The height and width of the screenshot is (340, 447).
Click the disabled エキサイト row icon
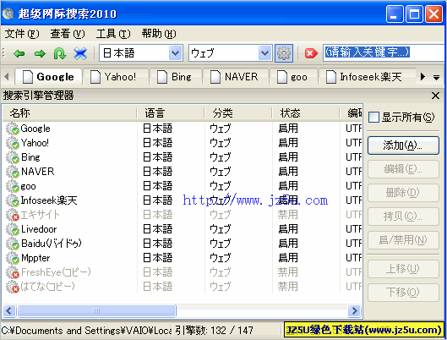click(13, 215)
